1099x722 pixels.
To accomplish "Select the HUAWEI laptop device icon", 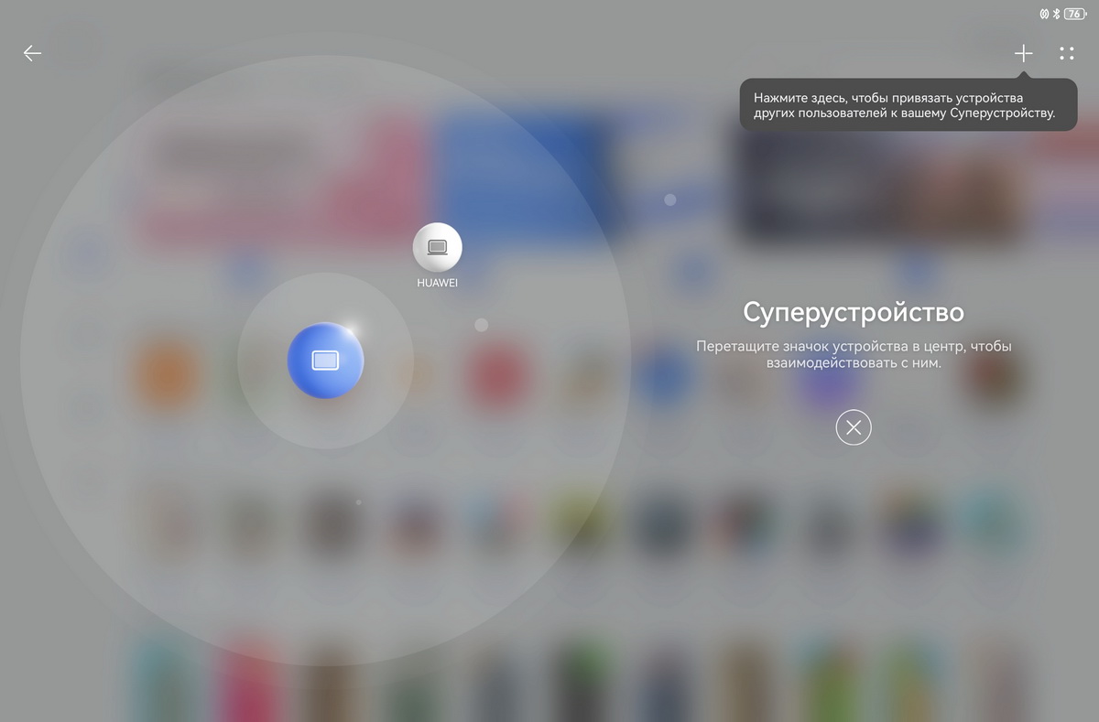I will point(438,246).
